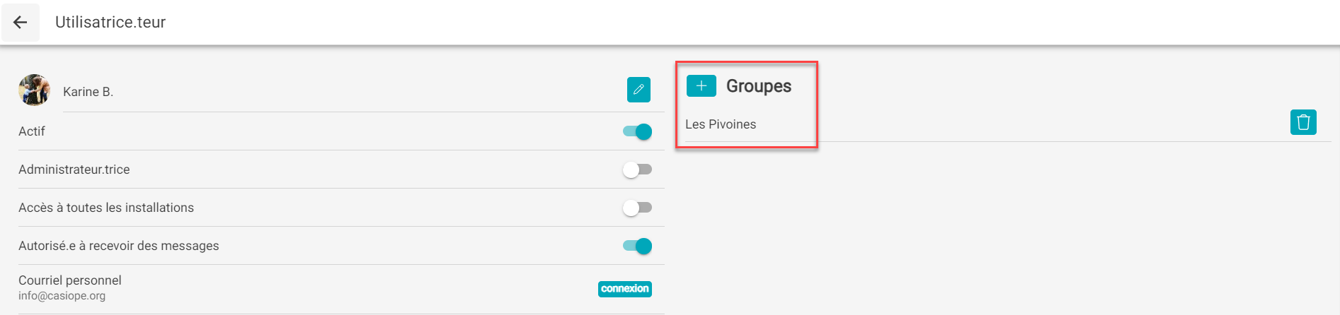
Task: Click Accès à toutes les installations label
Action: point(106,208)
